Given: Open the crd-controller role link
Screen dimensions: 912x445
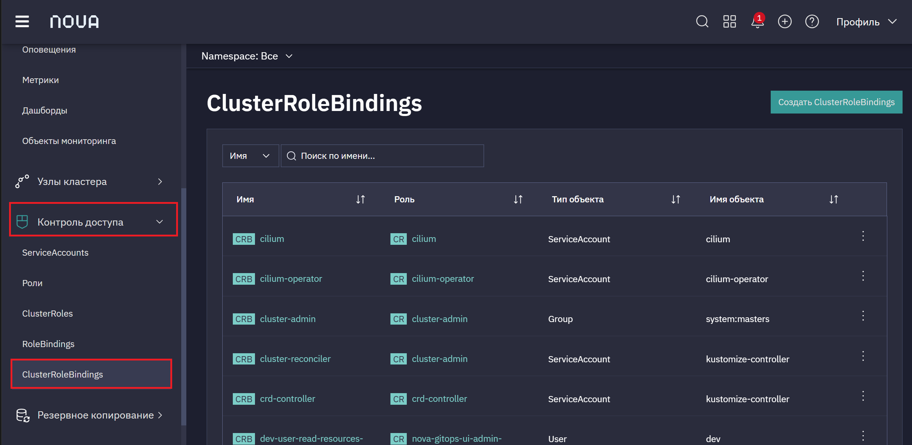Looking at the screenshot, I should coord(439,399).
